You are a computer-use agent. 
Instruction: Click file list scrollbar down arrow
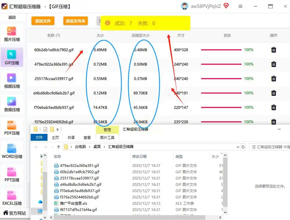click(225, 212)
